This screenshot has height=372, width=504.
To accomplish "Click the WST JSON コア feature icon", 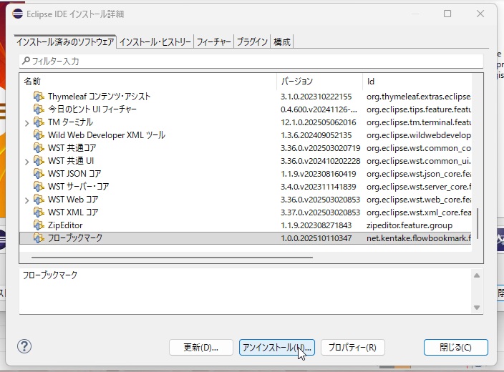I will click(x=39, y=174).
